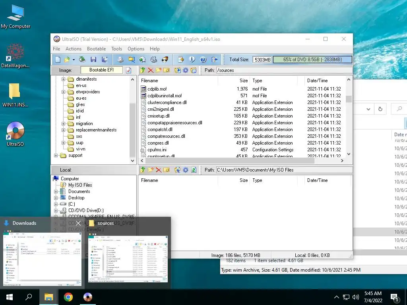The height and width of the screenshot is (305, 407).
Task: Click the Mount to virtual drive icon
Action: coord(154,60)
